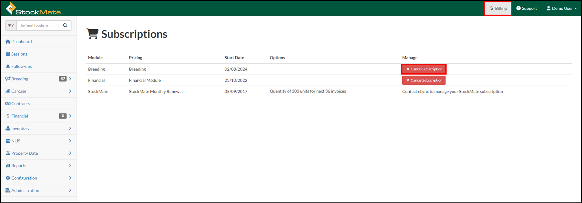Click the Start Date column header
This screenshot has width=582, height=203.
coord(234,58)
